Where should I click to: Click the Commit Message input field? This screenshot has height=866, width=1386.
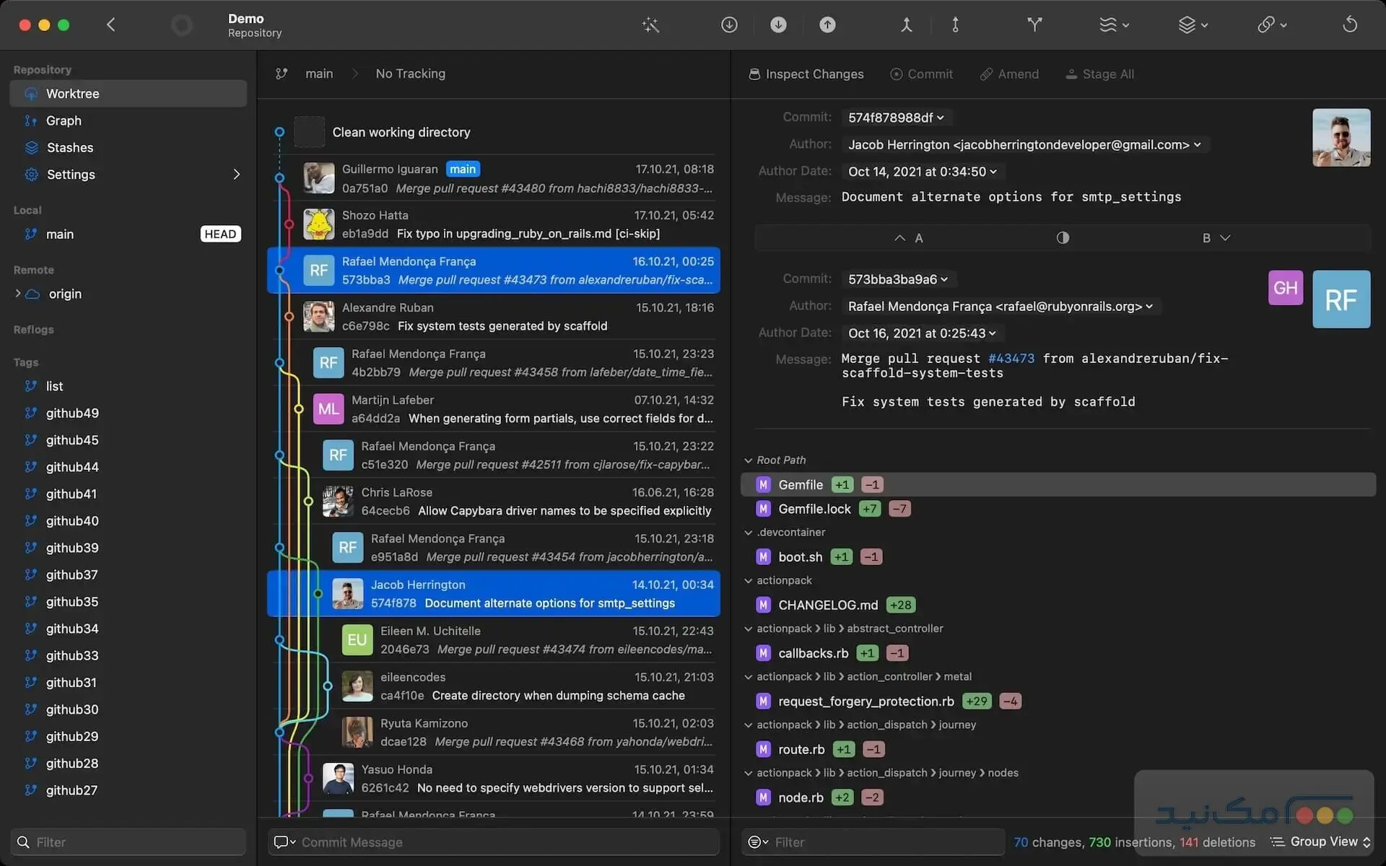click(494, 842)
